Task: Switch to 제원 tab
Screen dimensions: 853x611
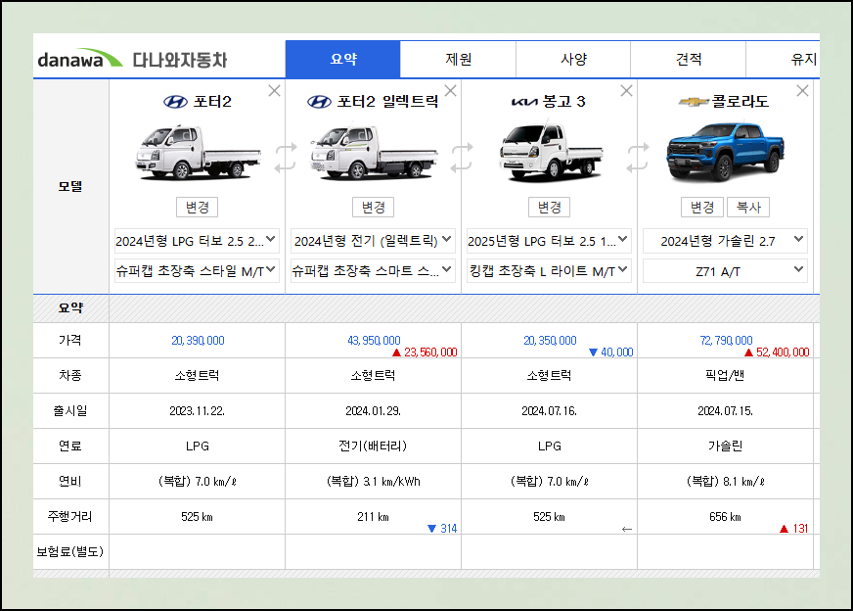Action: (x=458, y=59)
